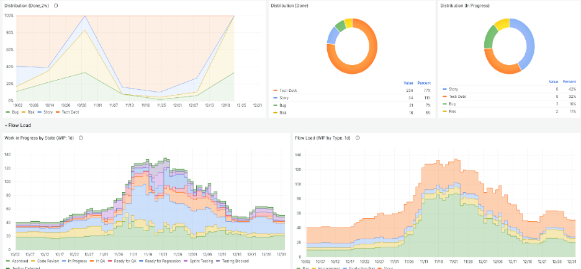Open the Distribution (In Progress) panel title menu
The height and width of the screenshot is (269, 581).
[466, 6]
